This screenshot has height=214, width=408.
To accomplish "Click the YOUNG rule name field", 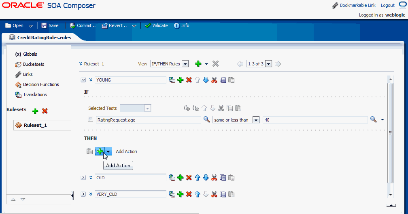I will (130, 80).
